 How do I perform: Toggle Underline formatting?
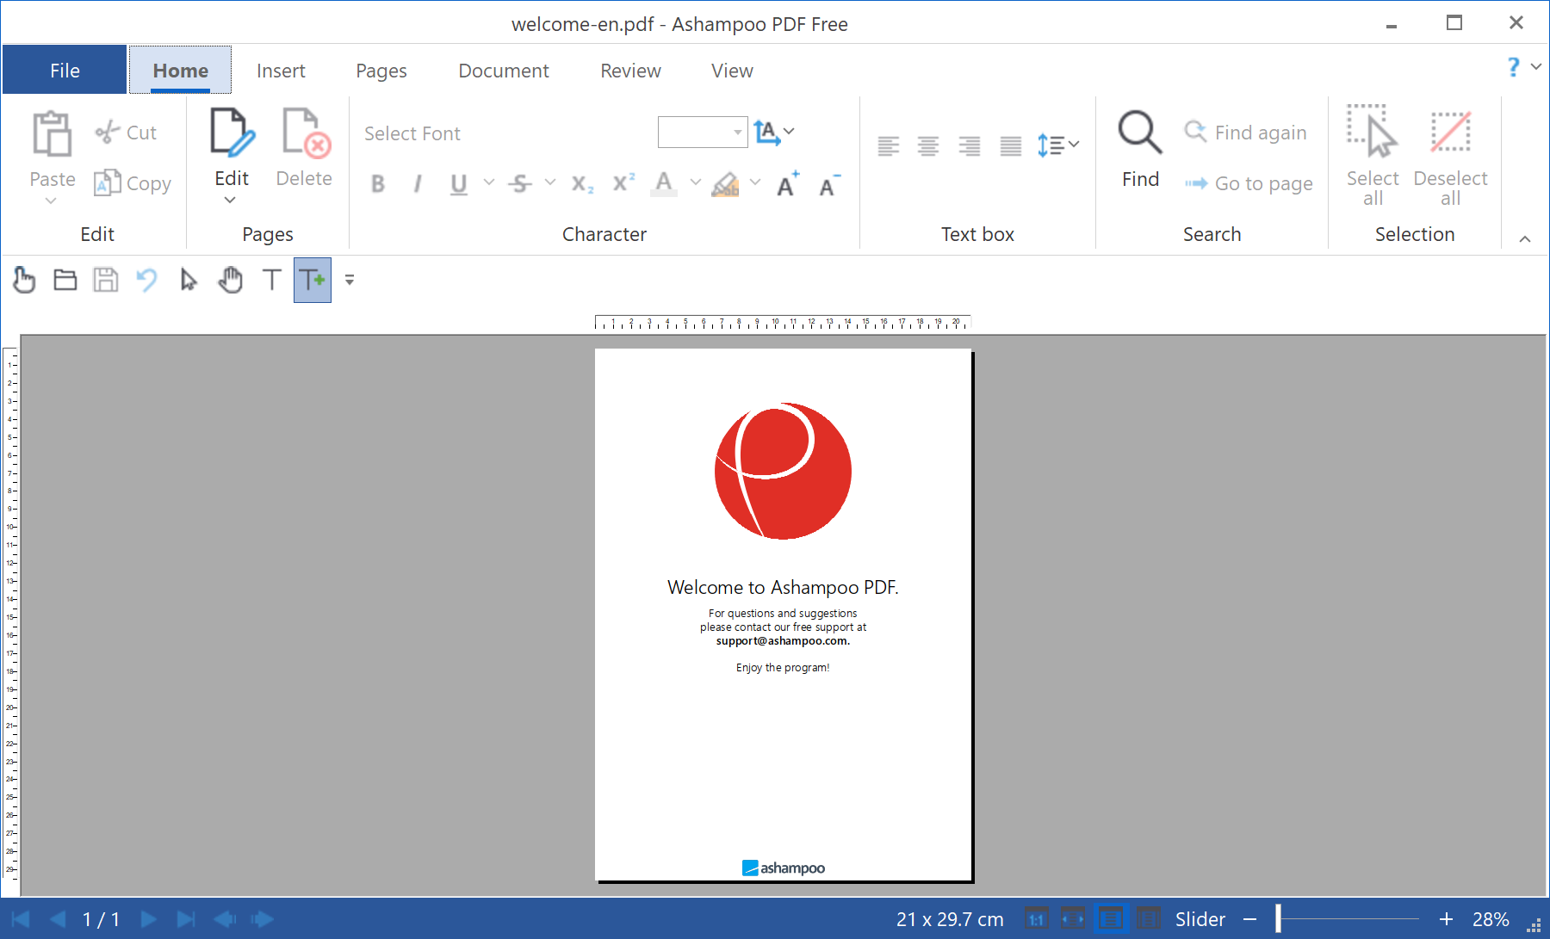tap(458, 184)
